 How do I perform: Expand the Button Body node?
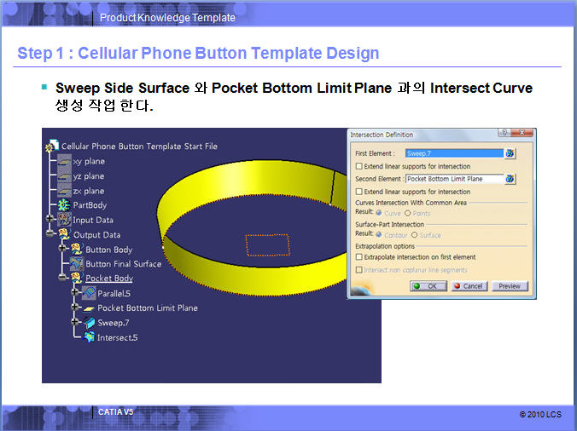click(x=63, y=250)
